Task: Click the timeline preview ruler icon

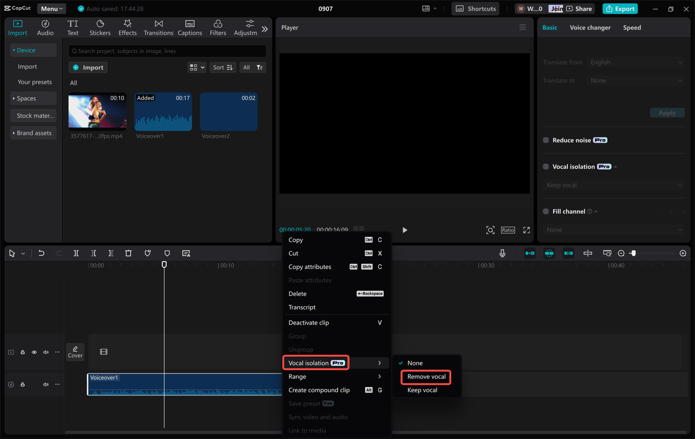Action: [607, 253]
